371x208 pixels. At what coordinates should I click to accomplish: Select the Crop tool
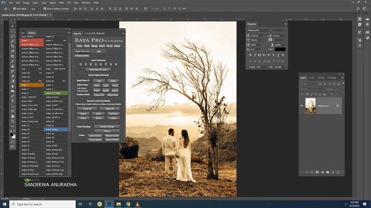pyautogui.click(x=13, y=46)
